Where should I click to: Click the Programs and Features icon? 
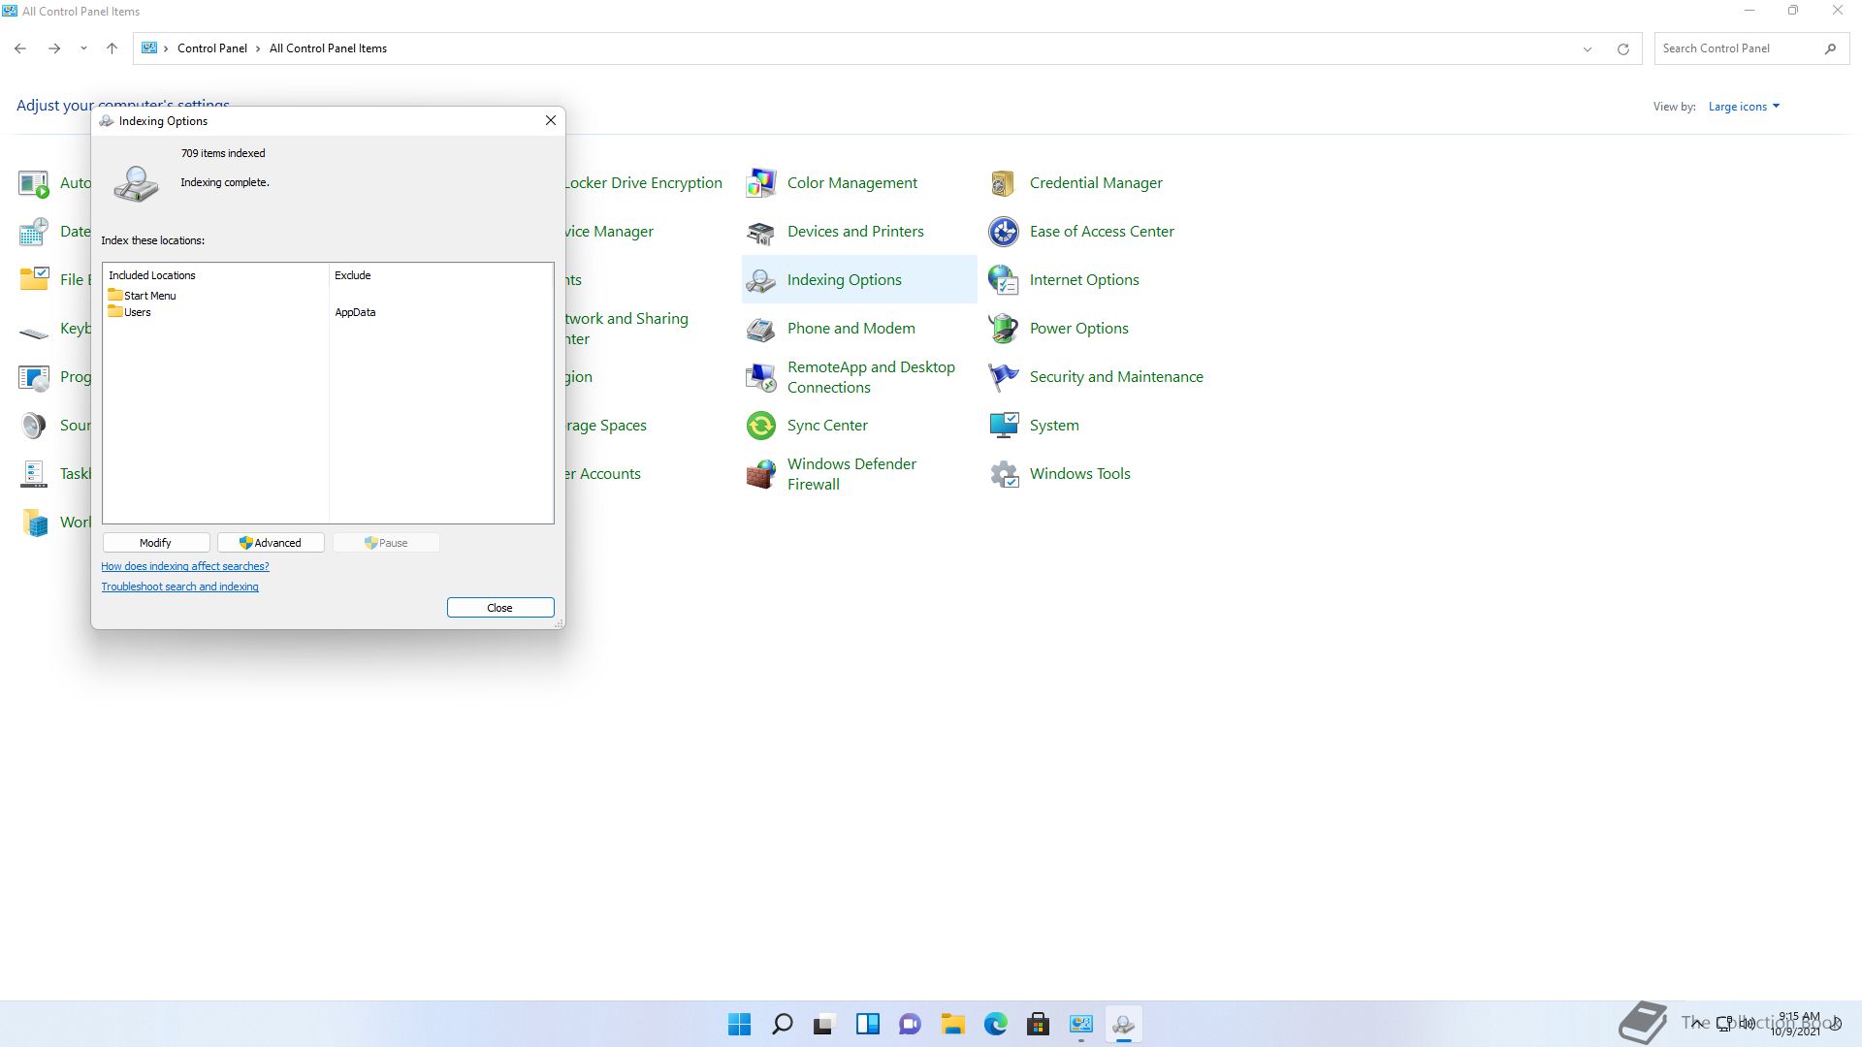34,377
